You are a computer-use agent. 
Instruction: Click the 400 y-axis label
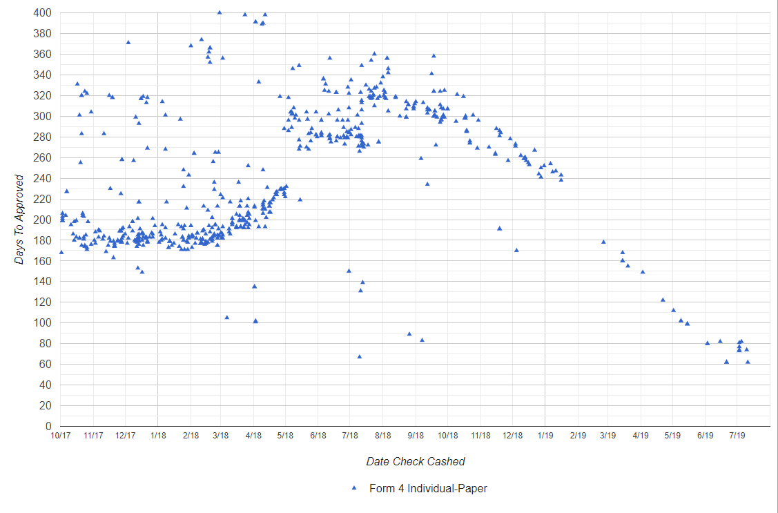[x=43, y=13]
